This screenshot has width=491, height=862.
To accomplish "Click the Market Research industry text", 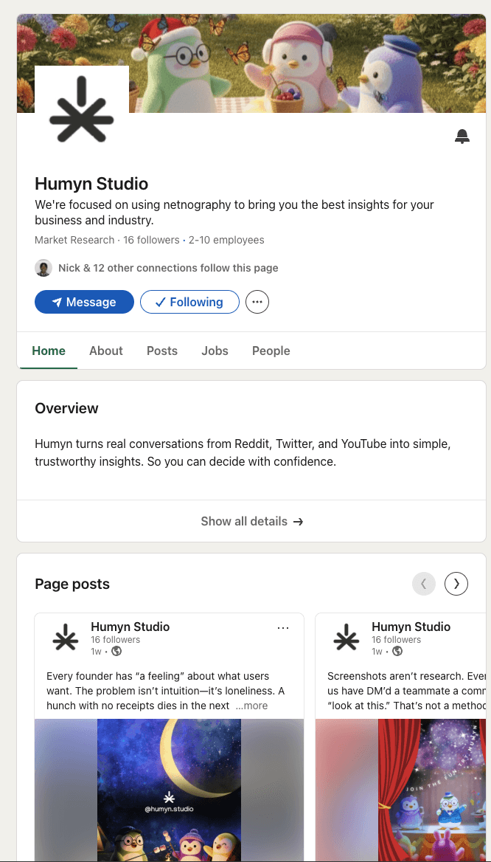I will [74, 241].
